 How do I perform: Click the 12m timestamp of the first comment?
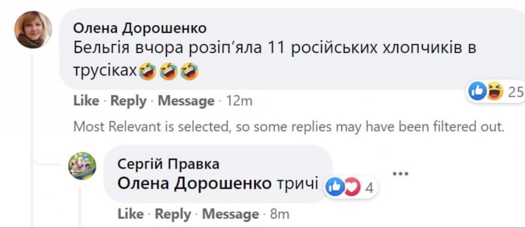pyautogui.click(x=240, y=101)
